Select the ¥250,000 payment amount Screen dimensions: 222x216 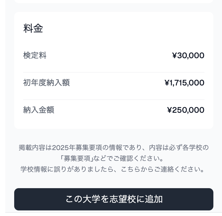[x=186, y=110]
